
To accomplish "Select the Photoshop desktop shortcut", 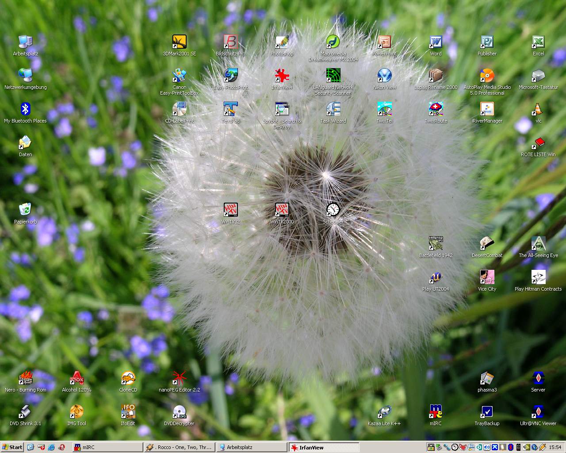I will (x=282, y=42).
